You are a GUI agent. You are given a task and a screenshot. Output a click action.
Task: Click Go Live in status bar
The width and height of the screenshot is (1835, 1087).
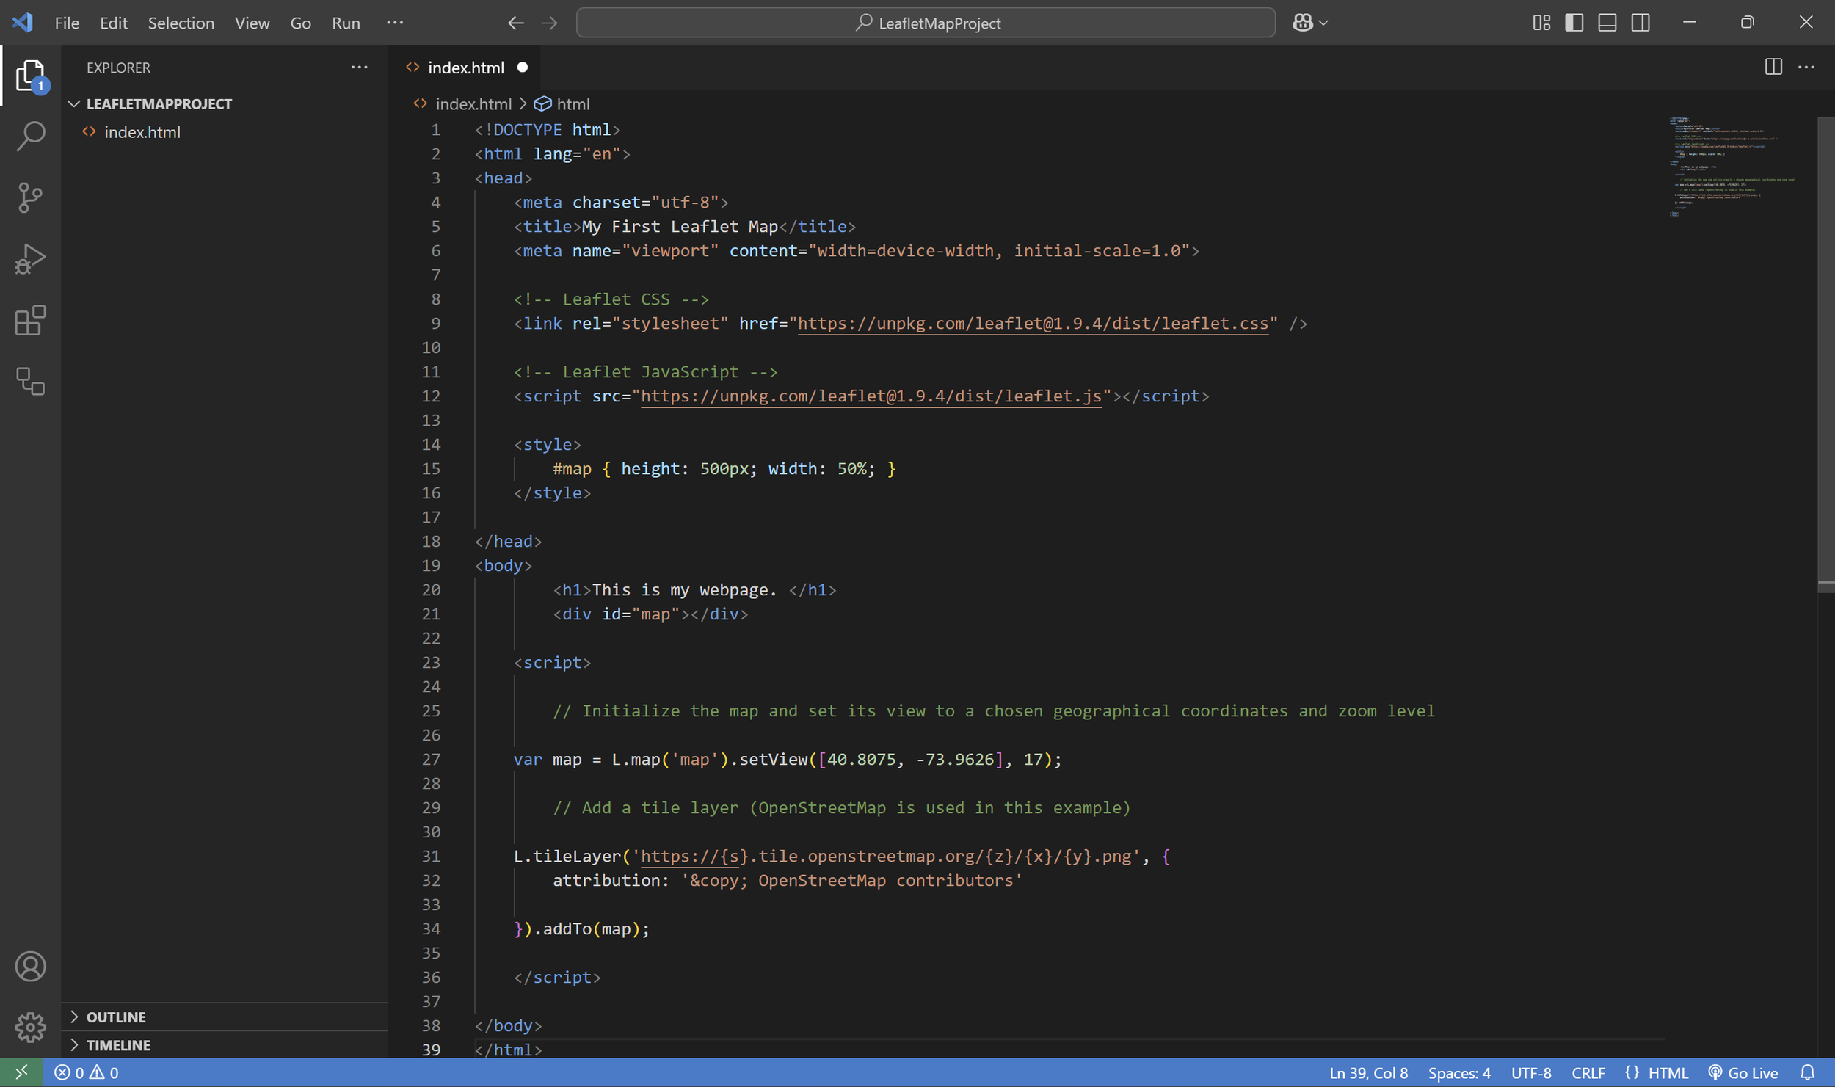pyautogui.click(x=1743, y=1072)
